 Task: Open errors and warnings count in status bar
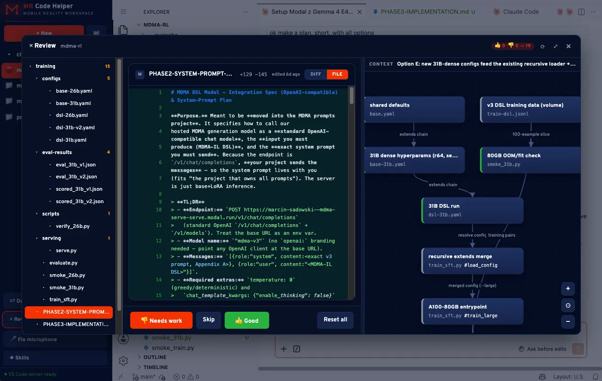pyautogui.click(x=186, y=377)
